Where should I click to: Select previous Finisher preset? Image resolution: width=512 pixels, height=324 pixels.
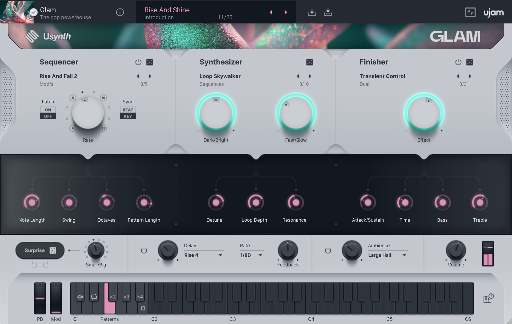[x=458, y=76]
